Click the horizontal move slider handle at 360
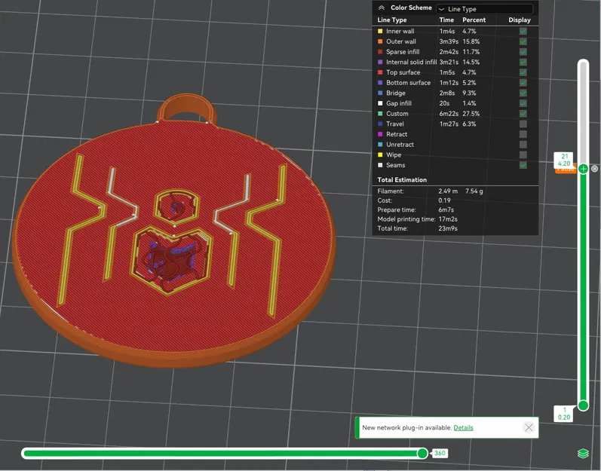This screenshot has height=471, width=601. 422,454
